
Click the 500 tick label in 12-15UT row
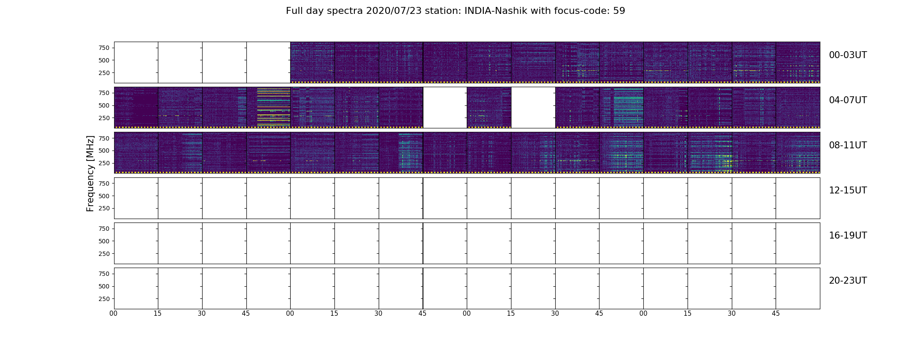(104, 196)
